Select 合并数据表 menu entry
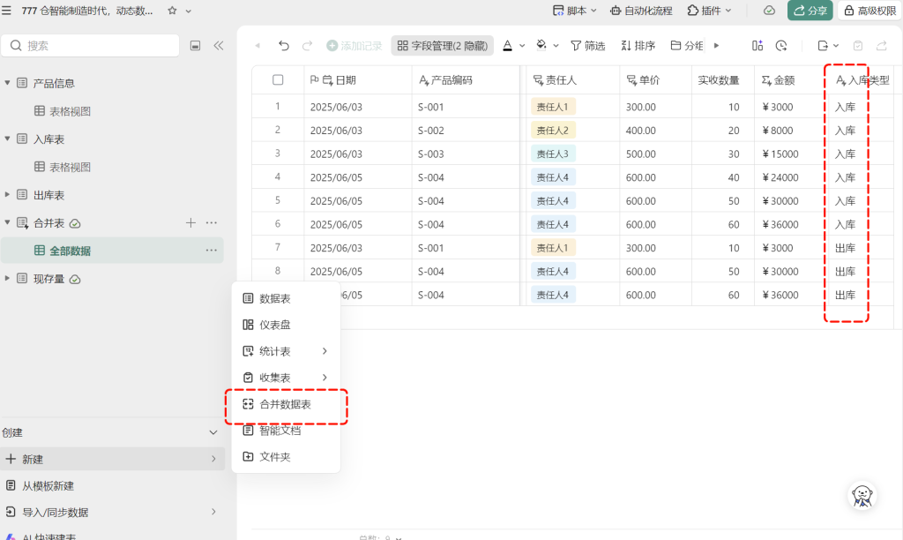This screenshot has height=540, width=903. coord(286,404)
